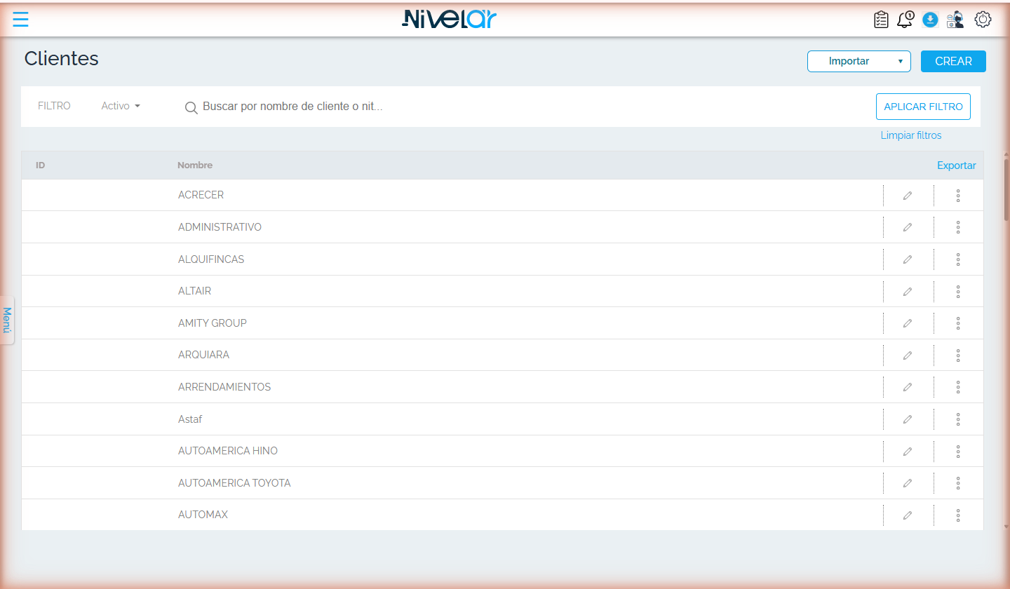Open the notifications bell icon

pyautogui.click(x=905, y=20)
